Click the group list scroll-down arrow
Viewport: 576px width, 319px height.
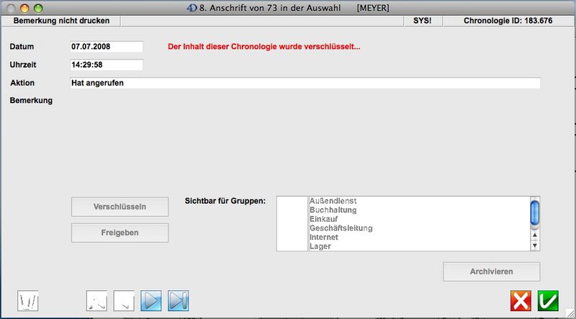(534, 246)
